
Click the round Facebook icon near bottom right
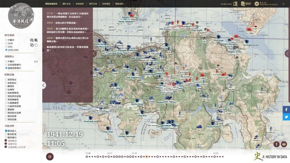pos(277,144)
